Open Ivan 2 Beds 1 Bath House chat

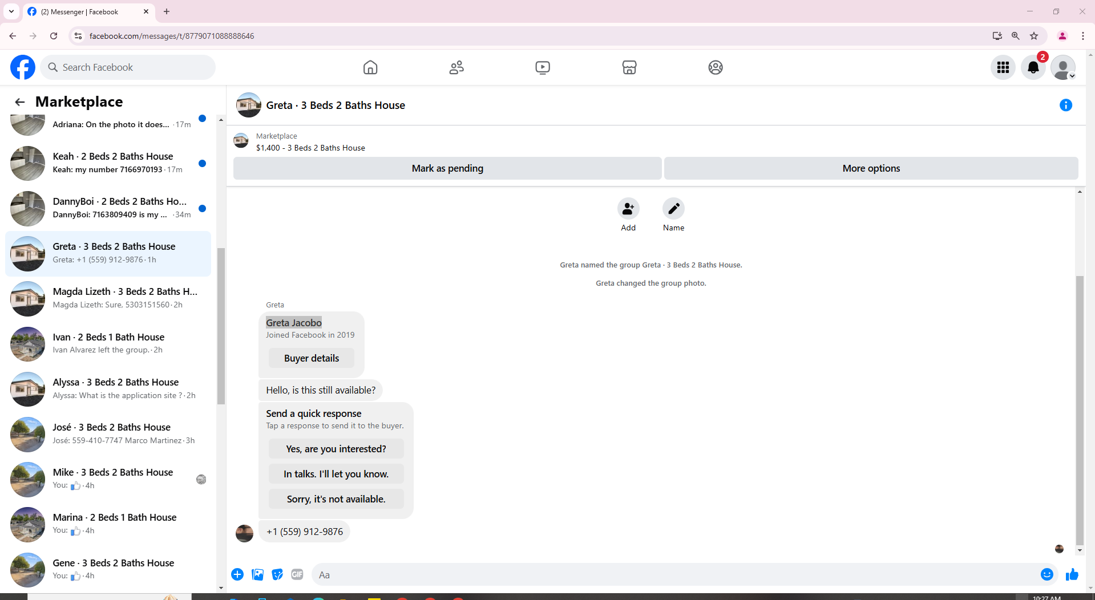pos(108,344)
